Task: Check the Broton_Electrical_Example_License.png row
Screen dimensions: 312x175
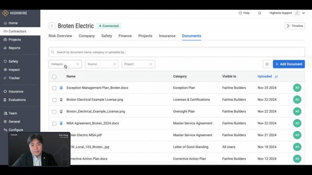Action: 54,112
